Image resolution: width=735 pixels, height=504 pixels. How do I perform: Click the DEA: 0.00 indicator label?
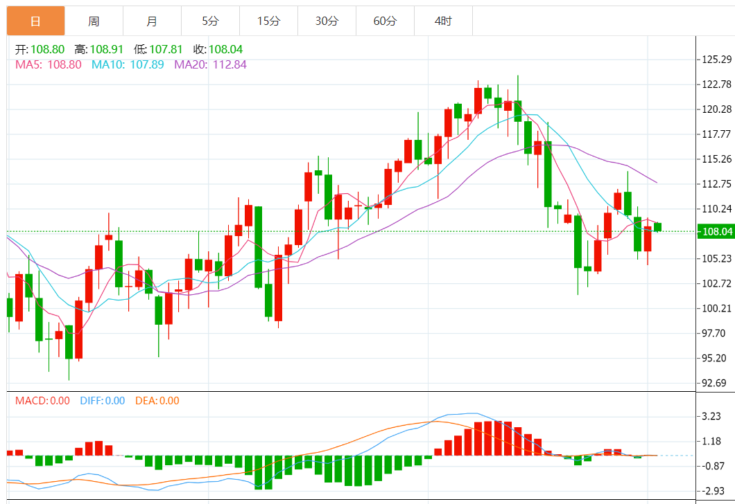pos(157,401)
